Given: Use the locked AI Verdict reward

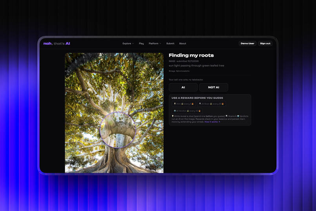Looking at the screenshot, I should [187, 111].
